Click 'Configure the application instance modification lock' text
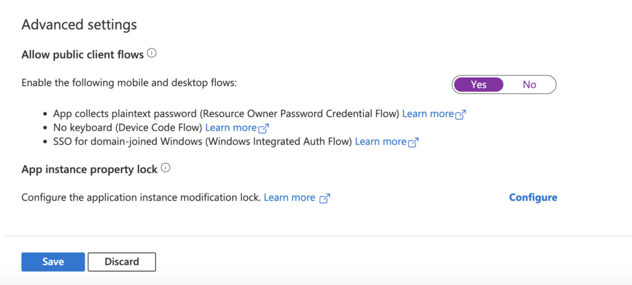 click(x=141, y=197)
